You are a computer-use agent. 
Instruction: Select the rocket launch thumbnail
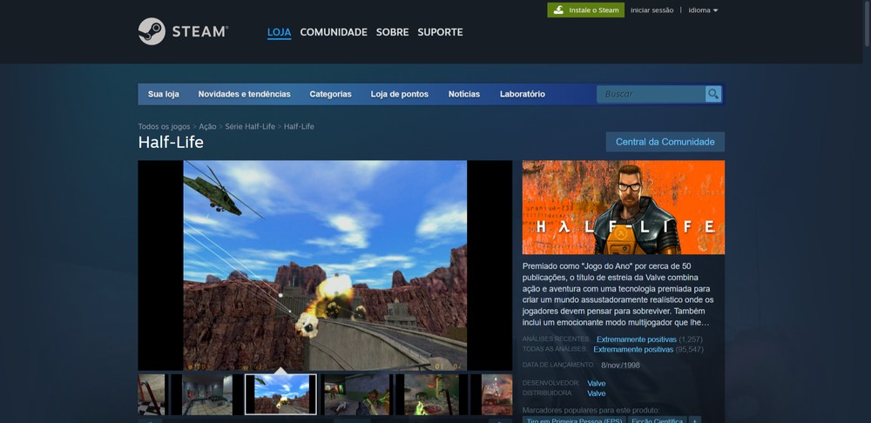(491, 394)
